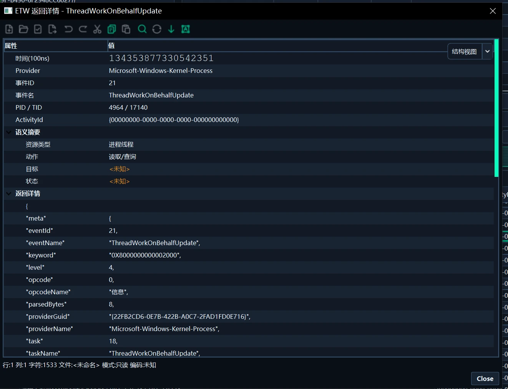The height and width of the screenshot is (389, 508).
Task: Click the green select-all 'A' icon
Action: pos(186,29)
